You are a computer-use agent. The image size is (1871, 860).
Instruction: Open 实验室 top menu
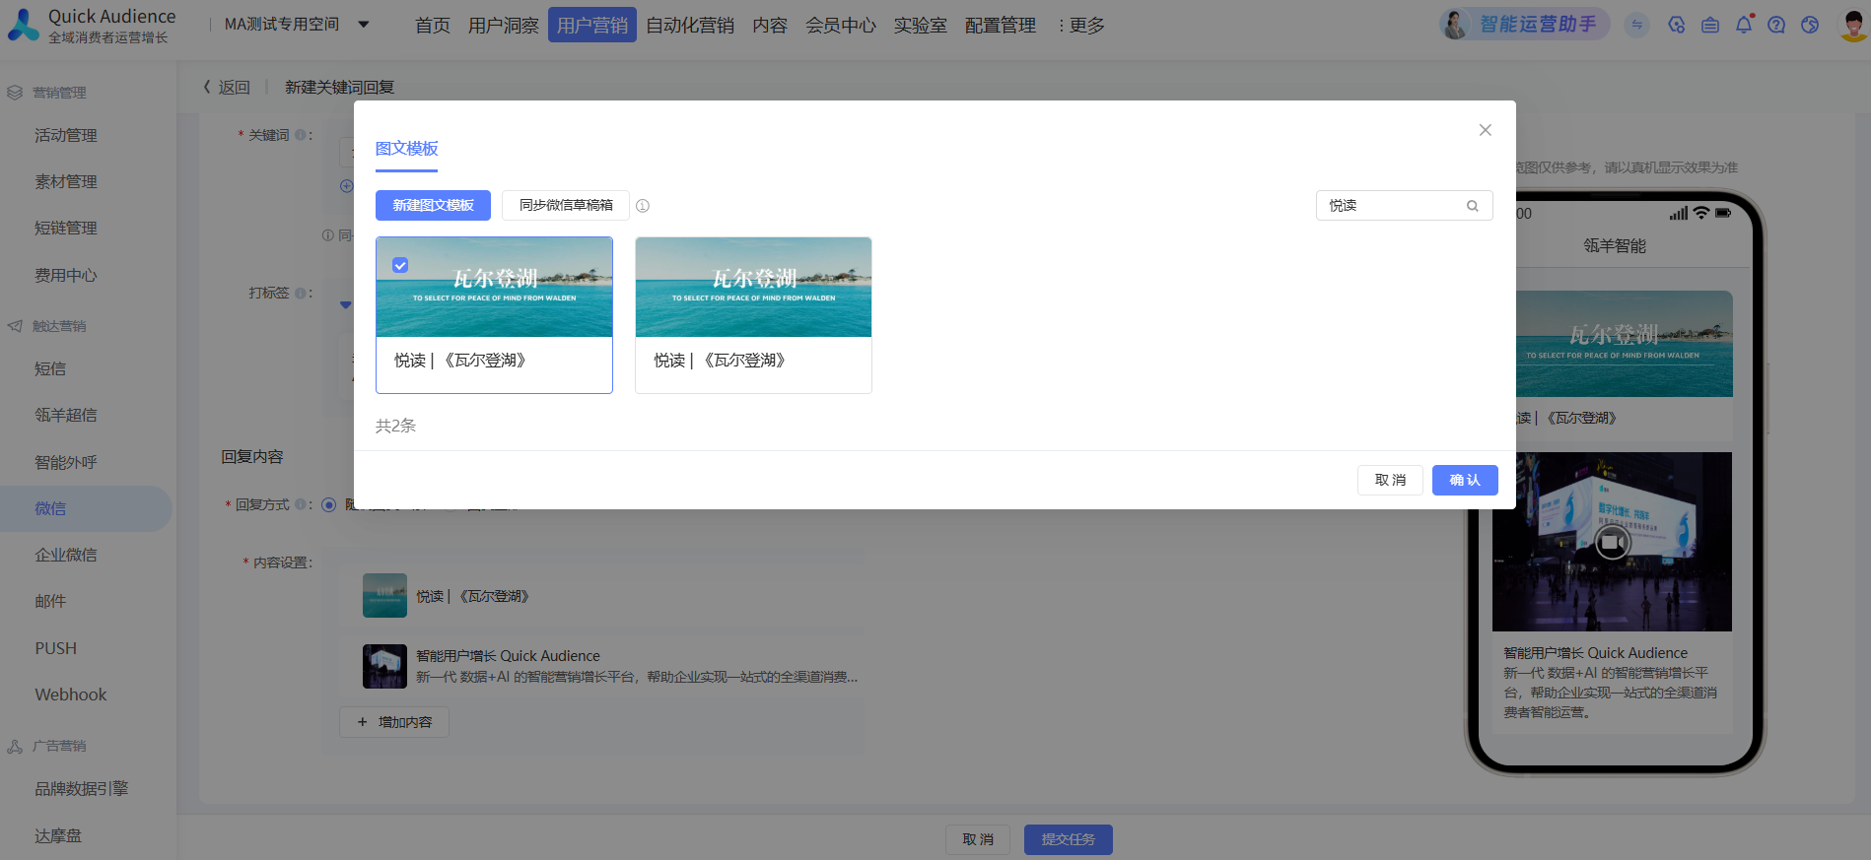921,26
